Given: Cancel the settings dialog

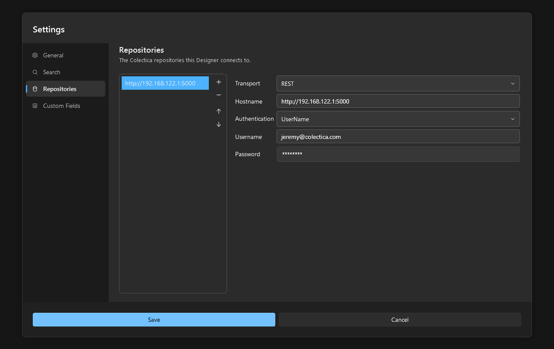Looking at the screenshot, I should pos(400,320).
